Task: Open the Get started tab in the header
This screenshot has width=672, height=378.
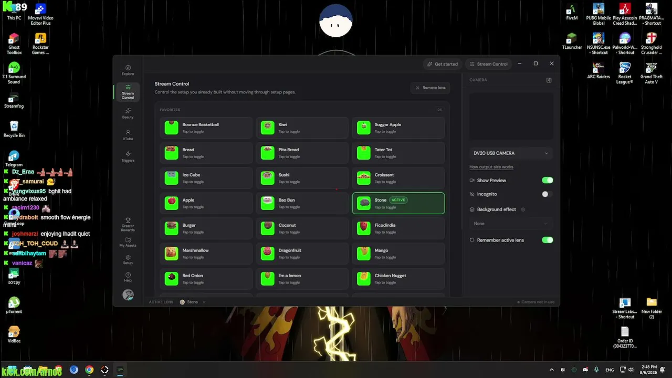Action: pyautogui.click(x=443, y=64)
